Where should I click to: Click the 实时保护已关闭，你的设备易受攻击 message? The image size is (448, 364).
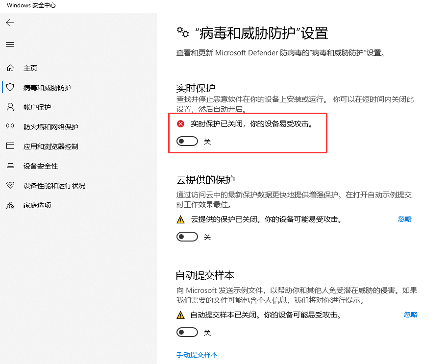252,123
